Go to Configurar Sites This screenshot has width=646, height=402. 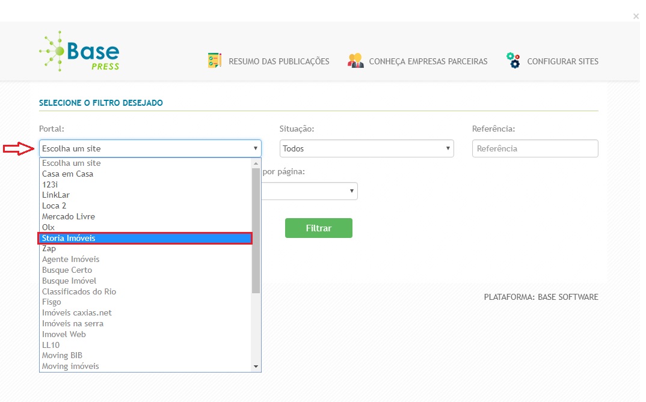tap(562, 61)
